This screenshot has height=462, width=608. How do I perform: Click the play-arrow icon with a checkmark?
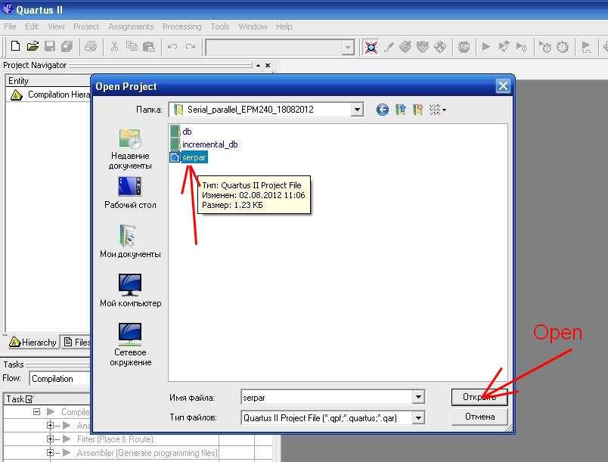504,48
